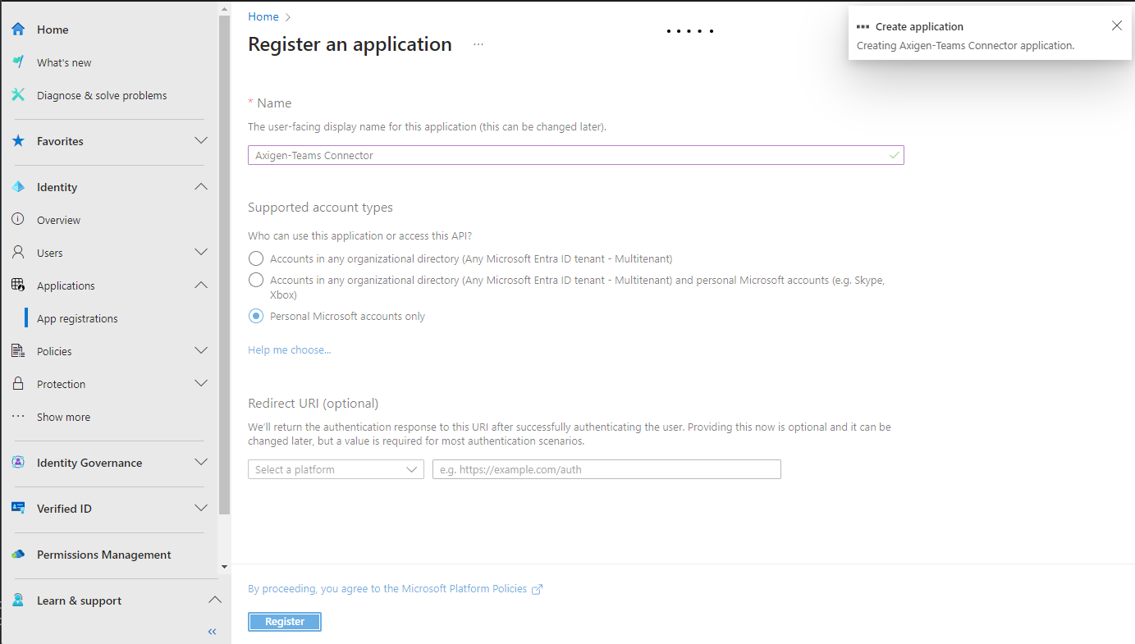Open App registrations in sidebar
This screenshot has height=644, width=1135.
[x=77, y=318]
